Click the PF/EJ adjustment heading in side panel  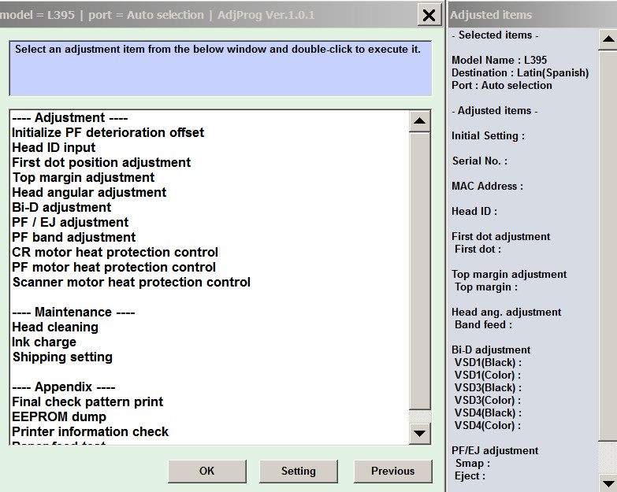[495, 450]
